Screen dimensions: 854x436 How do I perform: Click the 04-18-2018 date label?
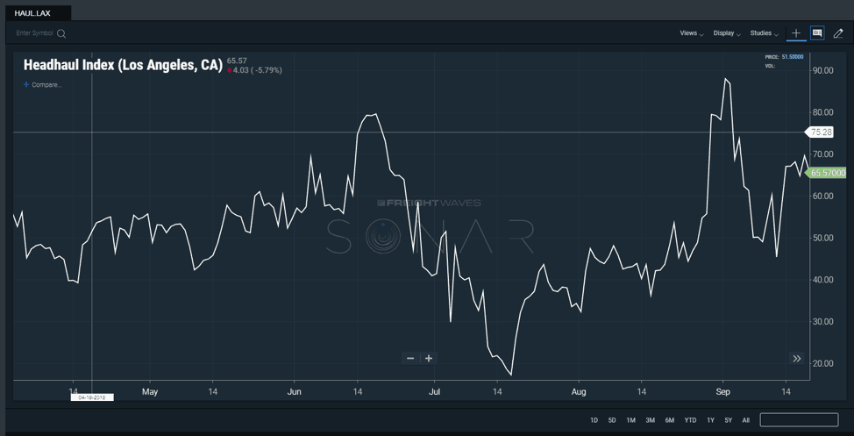click(91, 397)
